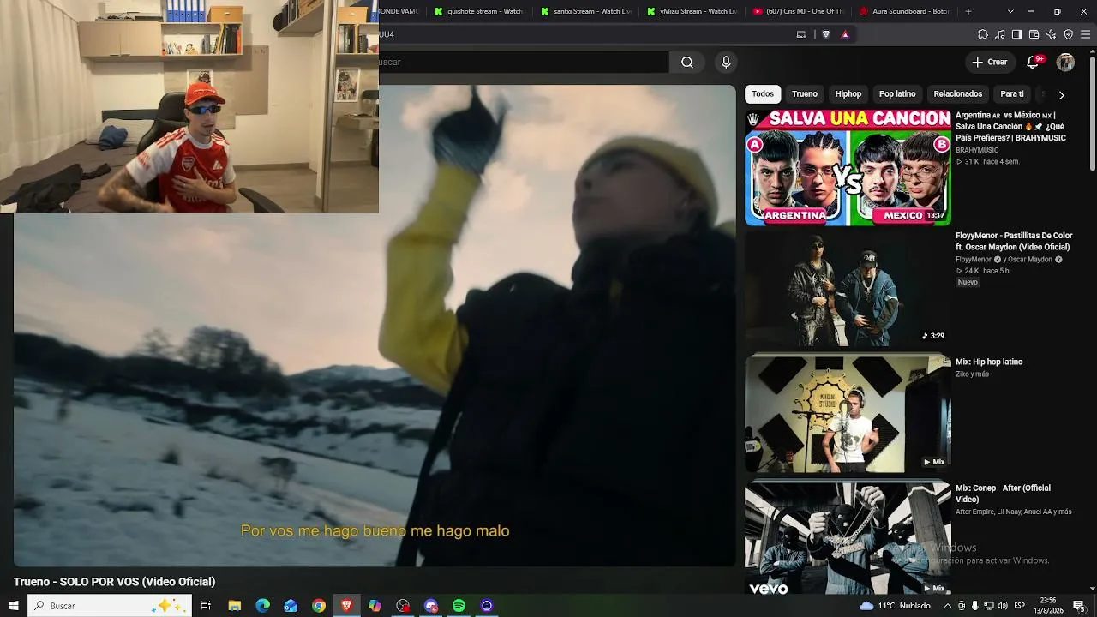Screen dimensions: 1097x617
Task: Select the Relacionados filter chip
Action: [x=958, y=94]
